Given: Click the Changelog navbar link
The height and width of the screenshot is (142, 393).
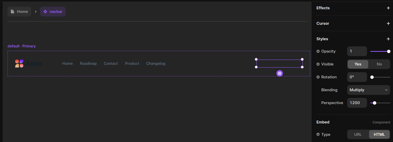Looking at the screenshot, I should pyautogui.click(x=156, y=63).
